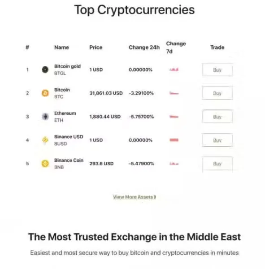Select the Ethereum name text
The width and height of the screenshot is (269, 269).
65,113
